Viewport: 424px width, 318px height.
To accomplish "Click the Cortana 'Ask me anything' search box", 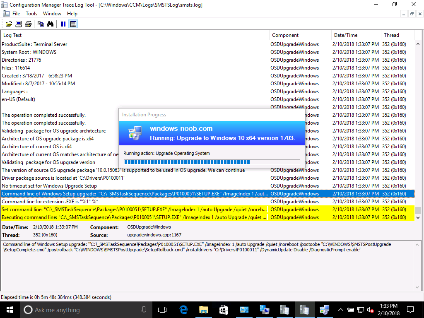I will (85, 310).
